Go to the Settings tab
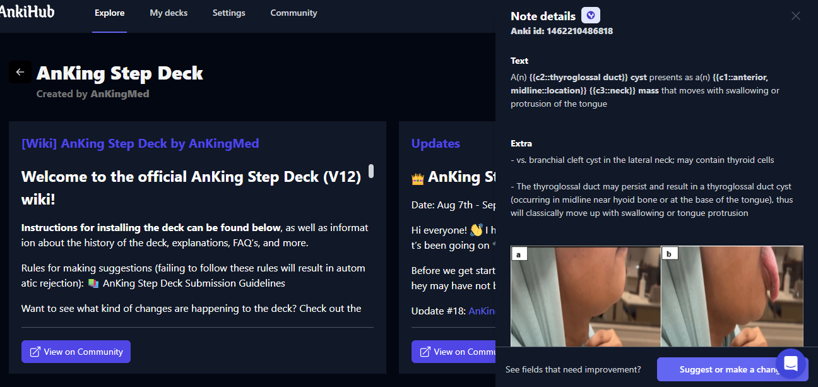This screenshot has height=387, width=818. coord(228,13)
